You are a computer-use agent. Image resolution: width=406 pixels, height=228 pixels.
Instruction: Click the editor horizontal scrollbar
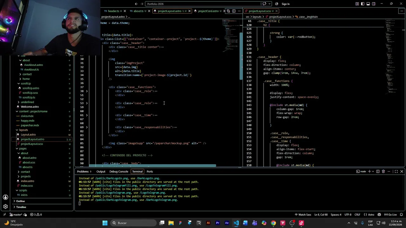tap(153, 166)
